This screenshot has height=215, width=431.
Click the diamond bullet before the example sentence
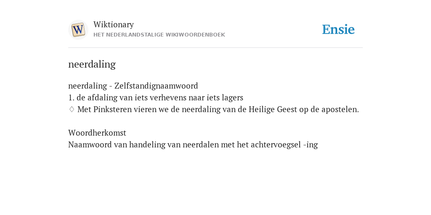(72, 110)
